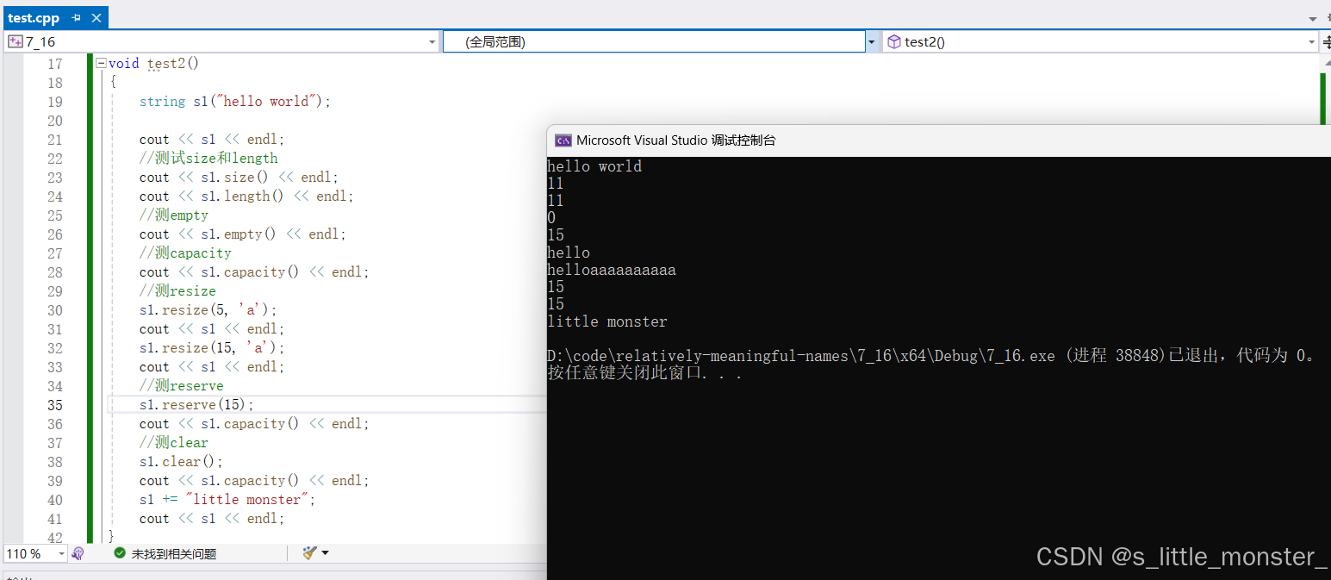Click line number 20 in the margin

pos(55,121)
